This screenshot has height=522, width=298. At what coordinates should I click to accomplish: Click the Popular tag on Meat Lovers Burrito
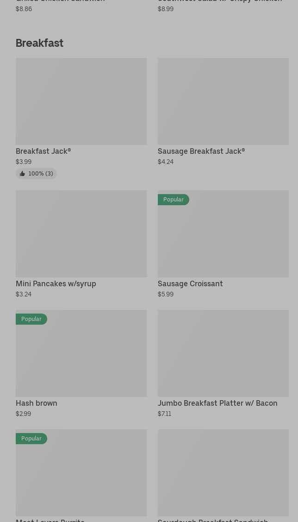31,439
